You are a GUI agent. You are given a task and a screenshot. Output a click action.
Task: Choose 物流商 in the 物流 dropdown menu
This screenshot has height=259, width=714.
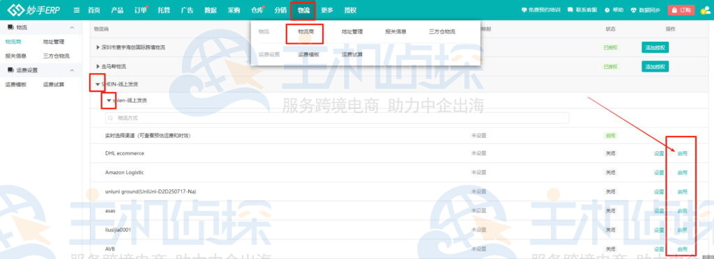click(305, 32)
